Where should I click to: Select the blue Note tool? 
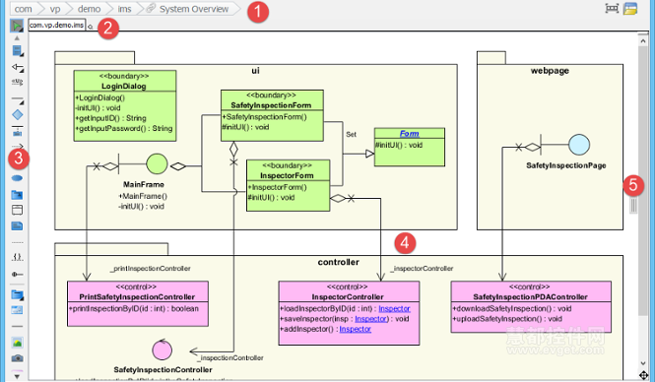coord(17,226)
